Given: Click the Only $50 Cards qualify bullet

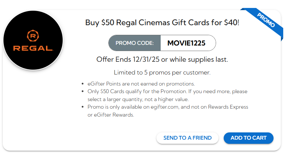Looking at the screenshot, I should (168, 91).
